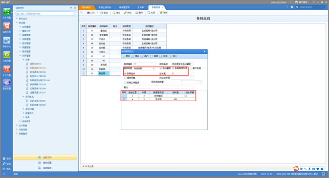Image resolution: width=329 pixels, height=178 pixels.
Task: Open the 规则类型 dropdown
Action: point(154,68)
